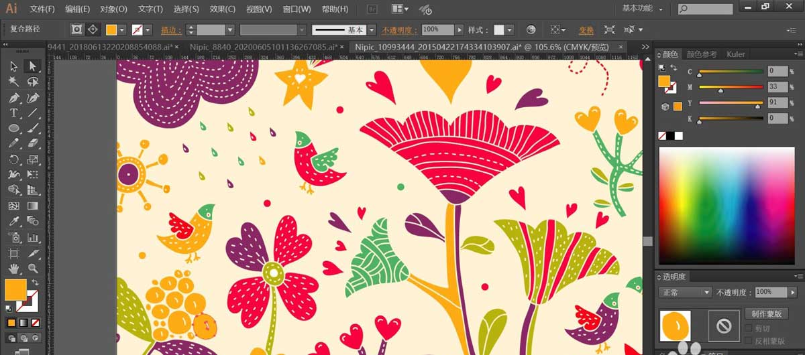Click the no-mask placeholder thumbnail in Transparency panel

click(x=723, y=326)
